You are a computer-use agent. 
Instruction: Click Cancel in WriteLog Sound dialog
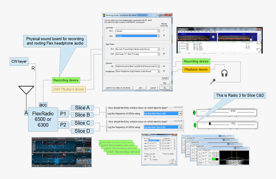click(153, 88)
